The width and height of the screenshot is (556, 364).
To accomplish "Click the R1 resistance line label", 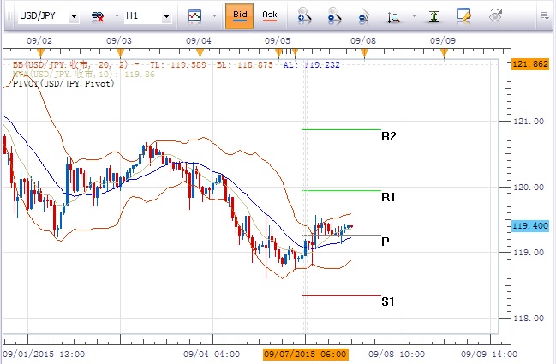I will 388,197.
